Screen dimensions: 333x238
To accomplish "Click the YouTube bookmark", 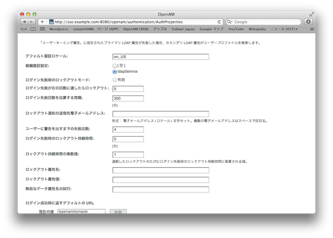I will pyautogui.click(x=236, y=29).
